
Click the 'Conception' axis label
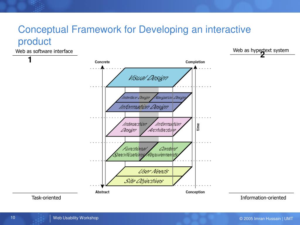(x=195, y=192)
